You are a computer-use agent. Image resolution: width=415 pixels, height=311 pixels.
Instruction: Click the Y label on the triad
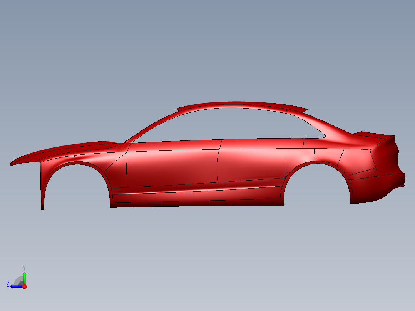coord(24,267)
